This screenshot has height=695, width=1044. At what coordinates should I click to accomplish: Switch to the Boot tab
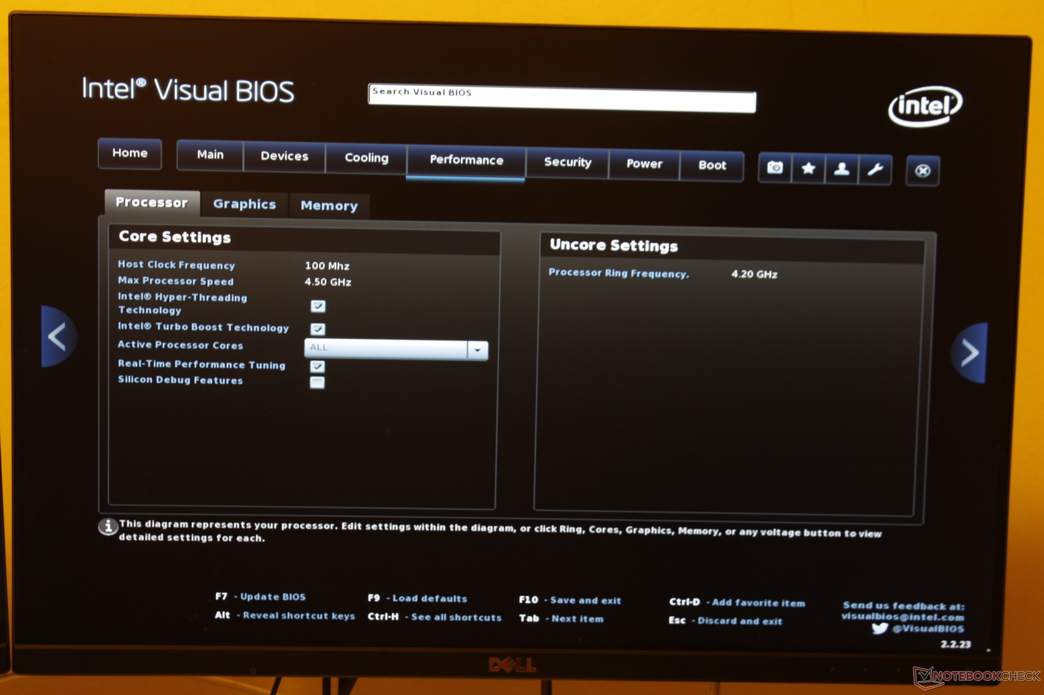[712, 166]
